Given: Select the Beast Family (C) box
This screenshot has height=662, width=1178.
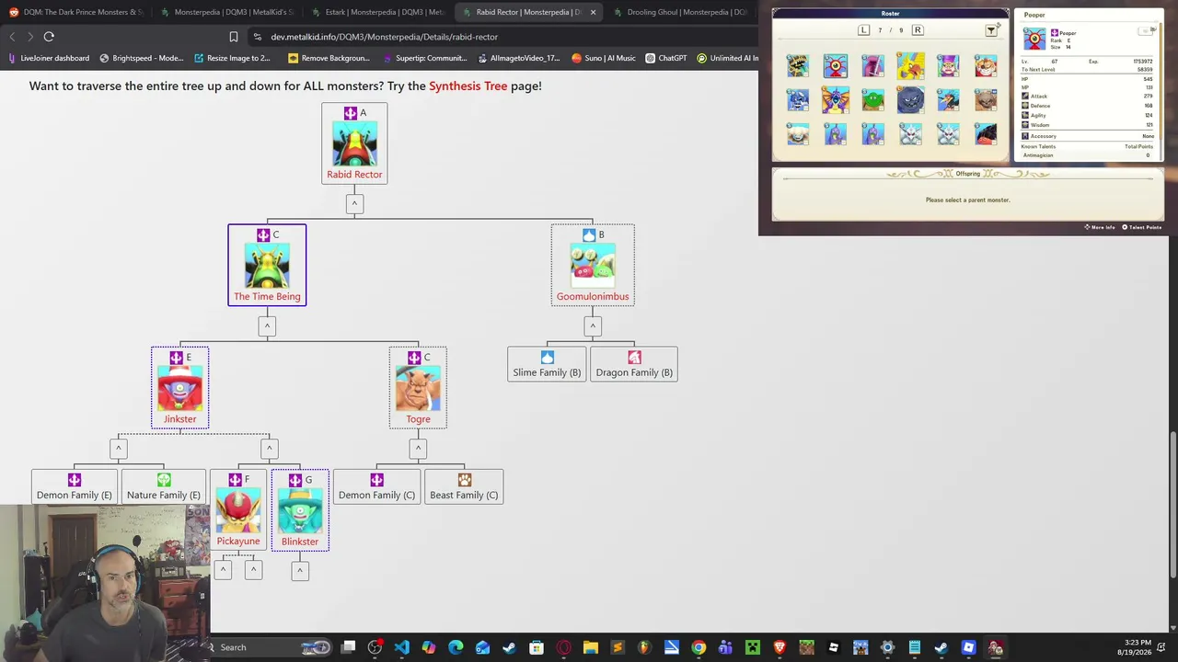Looking at the screenshot, I should click(x=464, y=486).
